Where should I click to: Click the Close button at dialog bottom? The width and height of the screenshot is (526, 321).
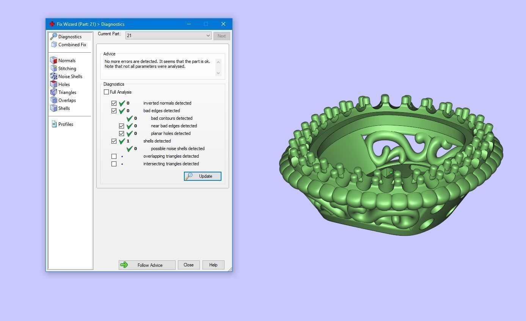point(188,265)
